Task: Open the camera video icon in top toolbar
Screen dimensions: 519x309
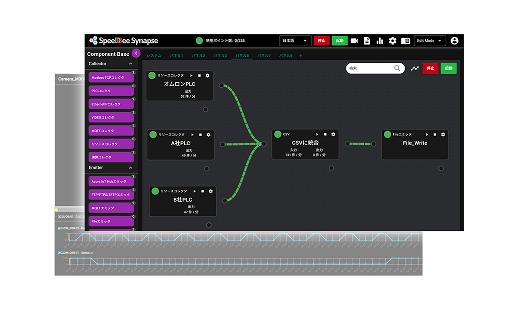Action: (354, 41)
